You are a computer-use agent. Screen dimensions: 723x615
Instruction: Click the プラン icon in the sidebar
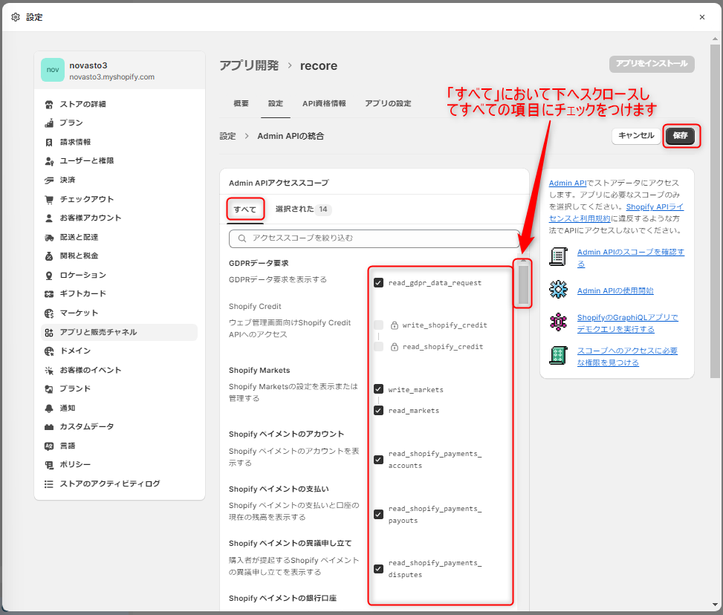[x=49, y=123]
